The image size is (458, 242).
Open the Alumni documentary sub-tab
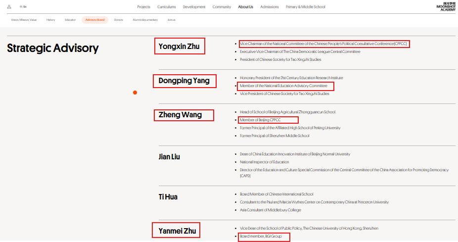(x=145, y=20)
